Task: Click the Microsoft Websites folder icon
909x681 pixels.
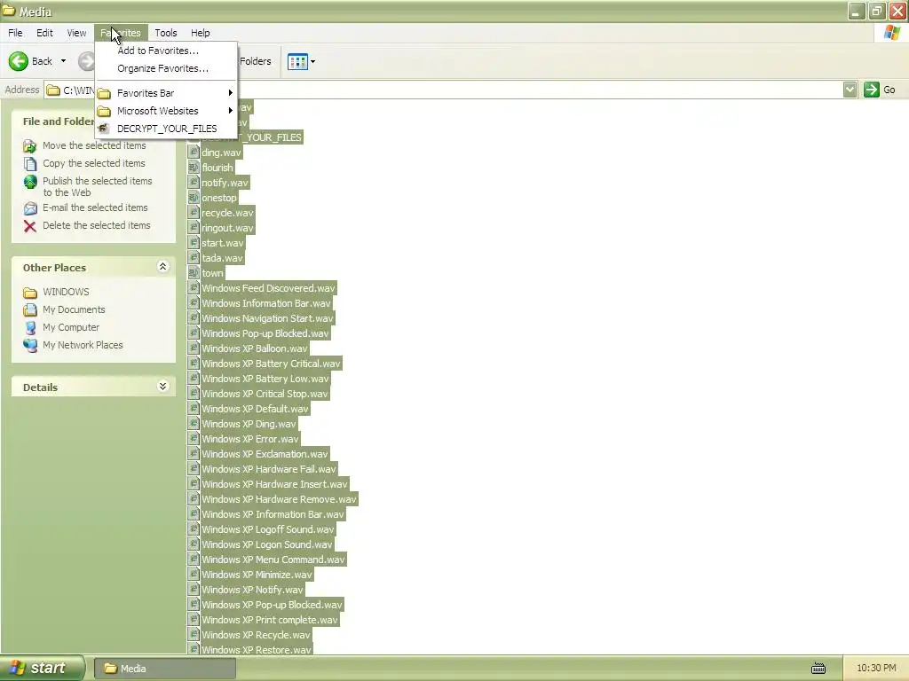Action: (x=105, y=111)
